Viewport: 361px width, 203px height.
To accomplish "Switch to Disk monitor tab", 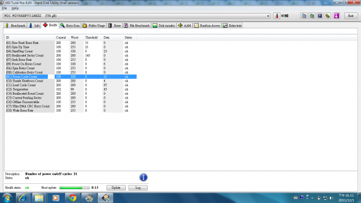I will (x=164, y=25).
